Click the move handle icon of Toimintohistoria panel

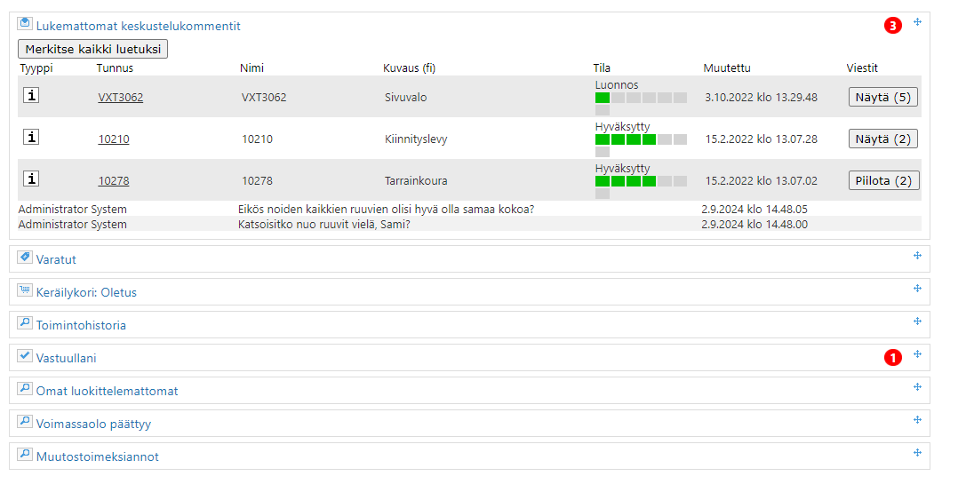(x=917, y=321)
